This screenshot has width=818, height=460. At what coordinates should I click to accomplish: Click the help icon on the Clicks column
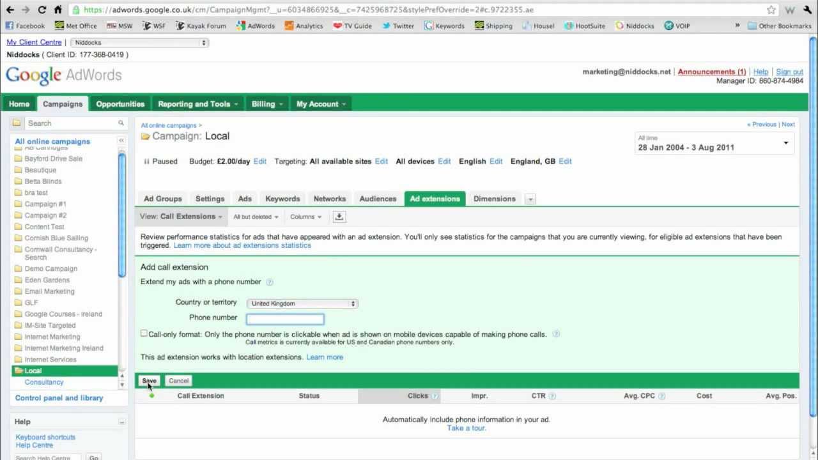coord(435,395)
